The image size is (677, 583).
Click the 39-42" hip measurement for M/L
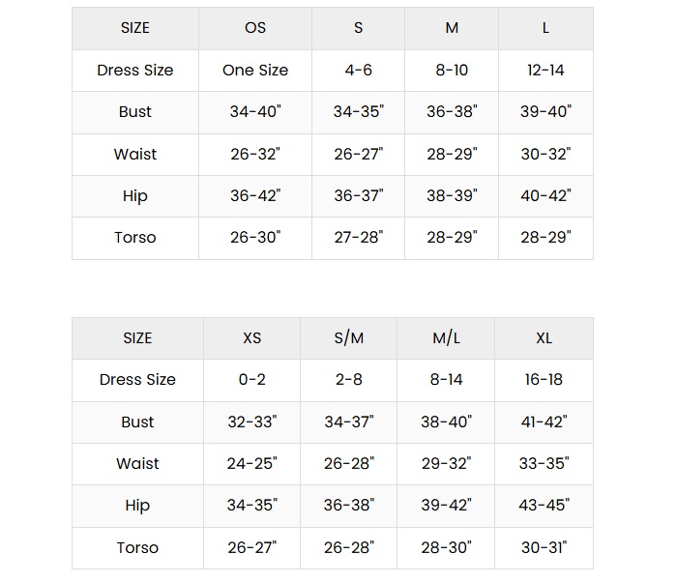[x=446, y=505]
